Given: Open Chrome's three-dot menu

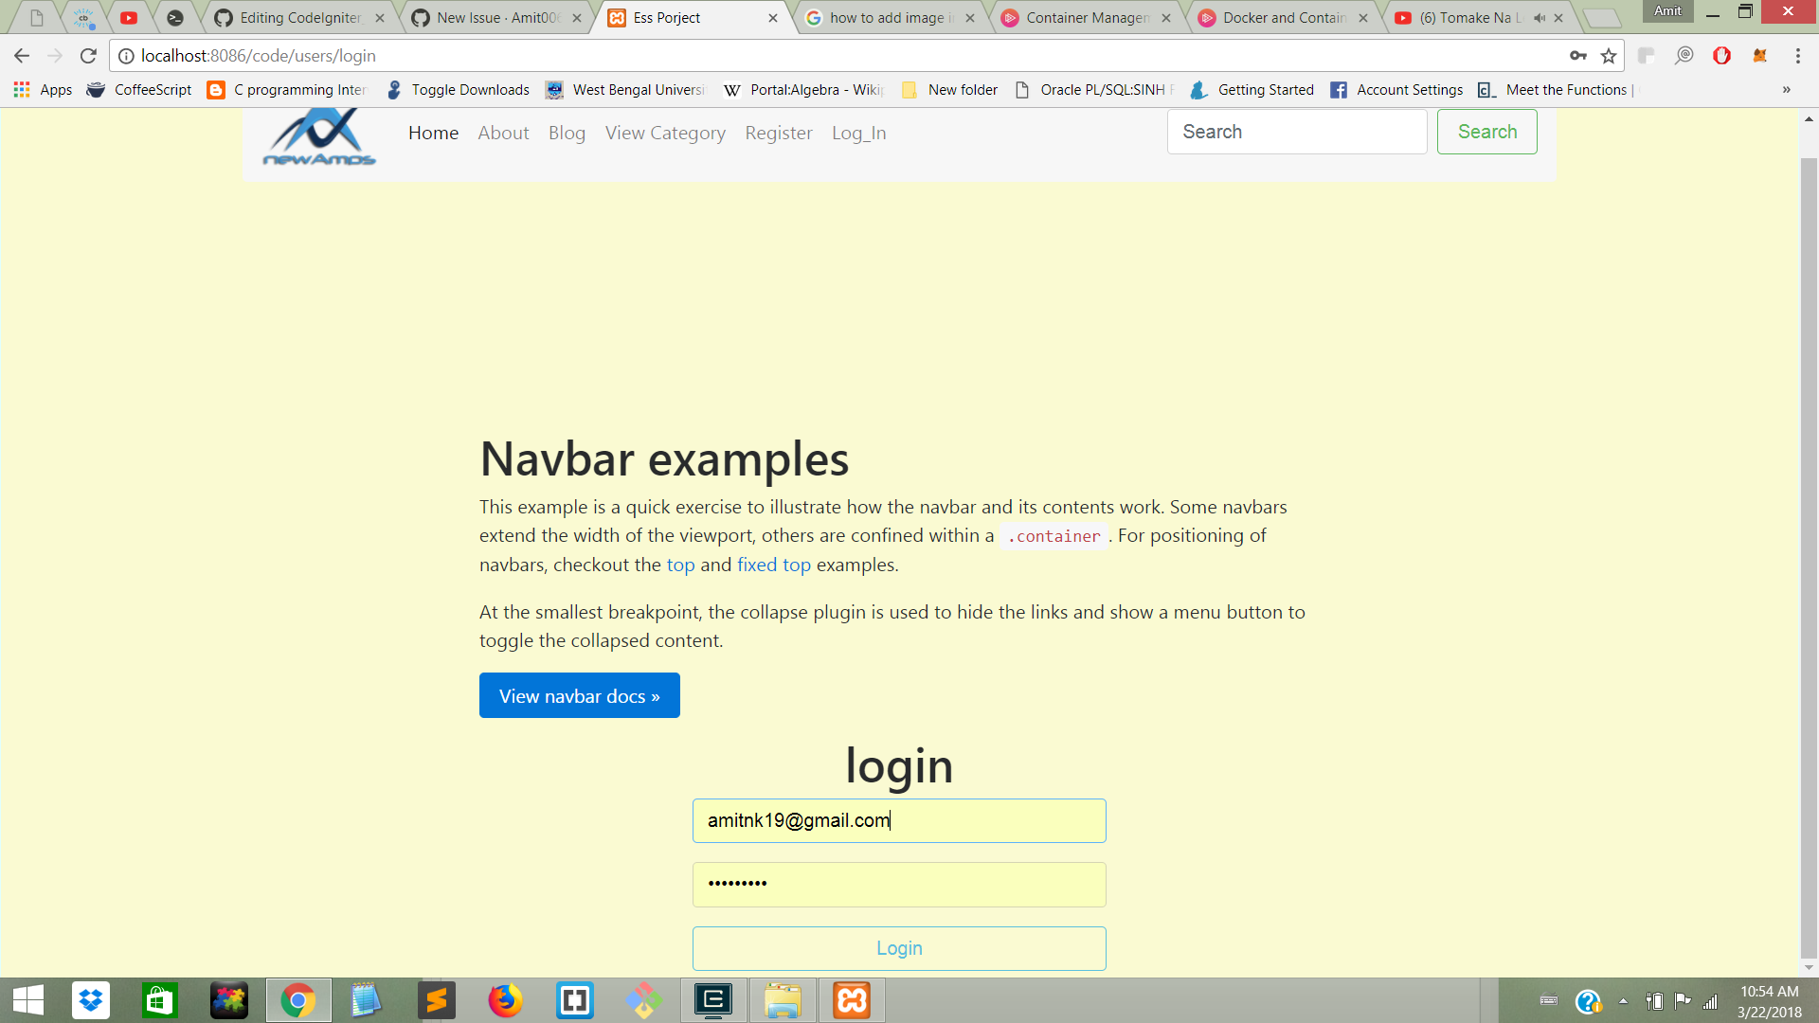Looking at the screenshot, I should (1797, 56).
